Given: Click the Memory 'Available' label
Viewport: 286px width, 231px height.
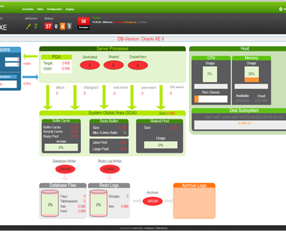Looking at the screenshot, I should [x=242, y=96].
